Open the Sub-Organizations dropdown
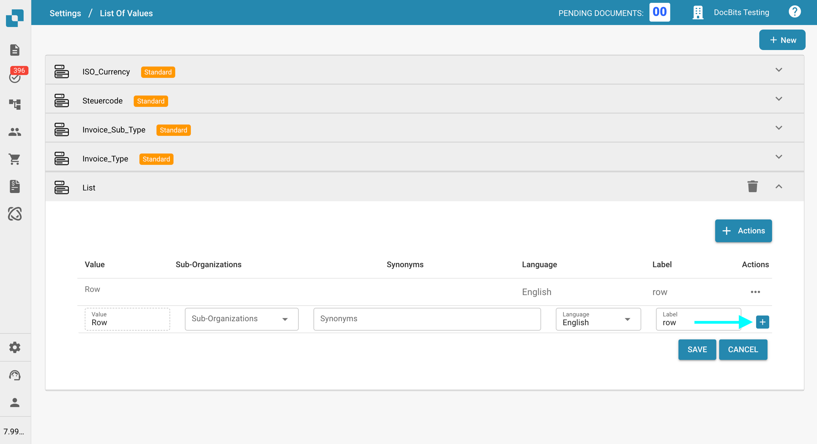The height and width of the screenshot is (444, 817). tap(241, 319)
